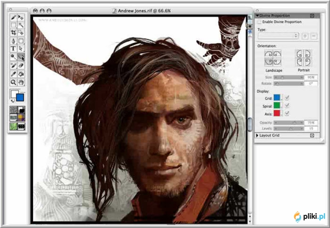Viewport: 330px width, 228px height.
Task: Select the Layer Adjuster tool
Action: tap(21, 17)
